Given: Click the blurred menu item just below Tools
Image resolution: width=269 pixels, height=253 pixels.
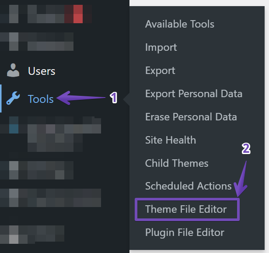Looking at the screenshot, I should click(x=51, y=134).
